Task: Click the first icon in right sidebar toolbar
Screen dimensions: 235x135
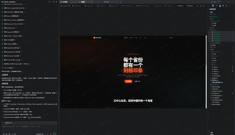Action: click(x=213, y=5)
